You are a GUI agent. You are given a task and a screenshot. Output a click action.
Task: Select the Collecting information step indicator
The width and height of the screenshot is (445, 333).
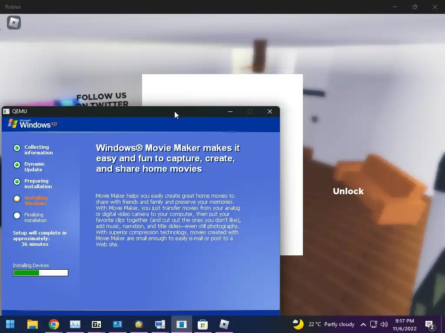click(17, 148)
